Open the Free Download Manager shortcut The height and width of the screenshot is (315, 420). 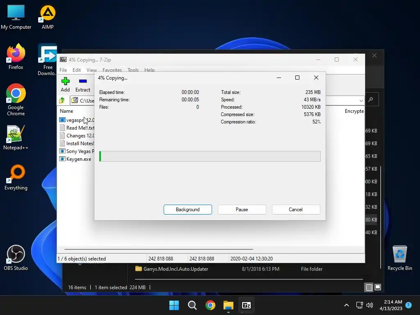48,59
